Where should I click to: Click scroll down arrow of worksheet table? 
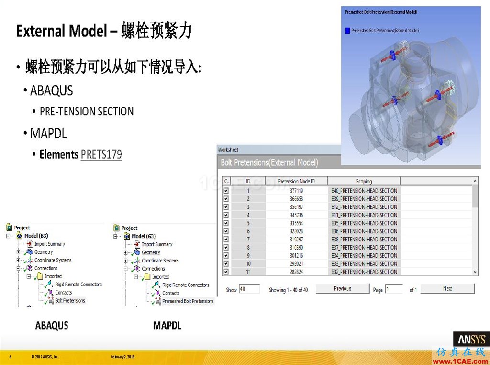pos(475,272)
